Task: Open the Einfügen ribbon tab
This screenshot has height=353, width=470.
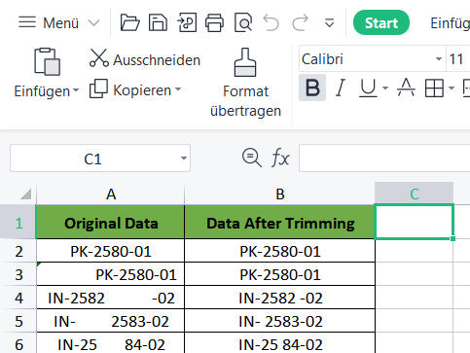Action: (x=450, y=23)
